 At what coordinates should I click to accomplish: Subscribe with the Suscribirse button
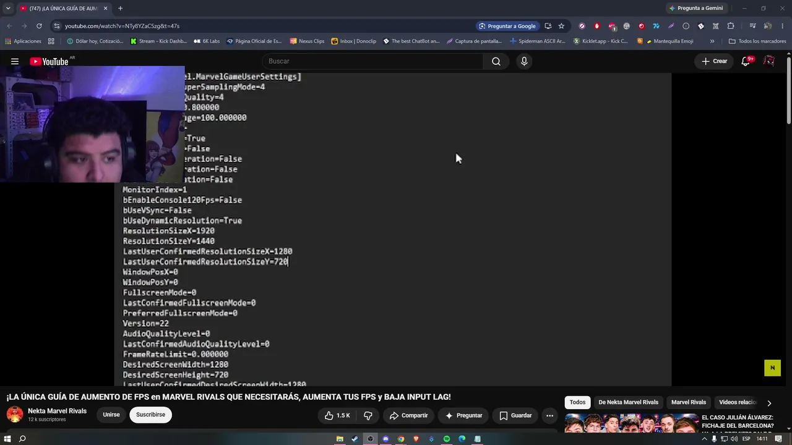click(150, 415)
